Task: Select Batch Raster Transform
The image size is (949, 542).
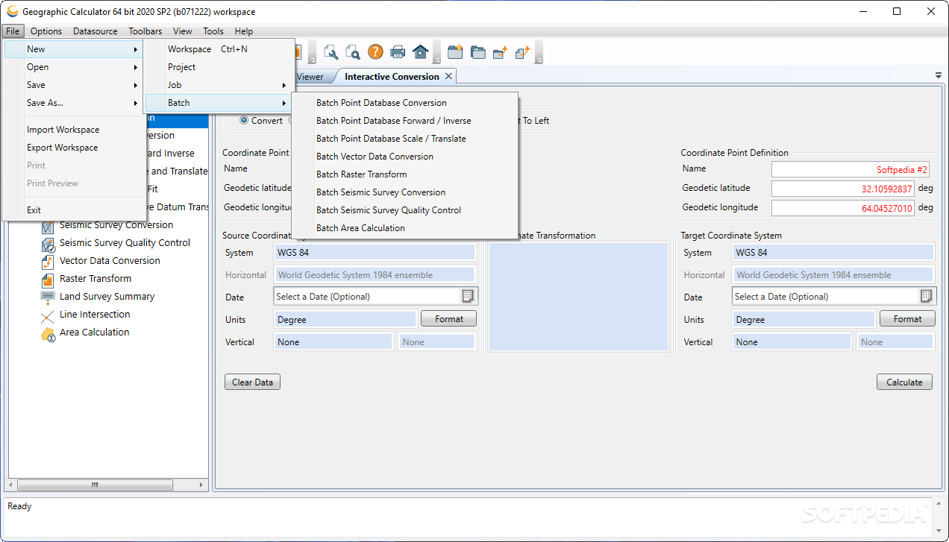Action: (x=404, y=174)
